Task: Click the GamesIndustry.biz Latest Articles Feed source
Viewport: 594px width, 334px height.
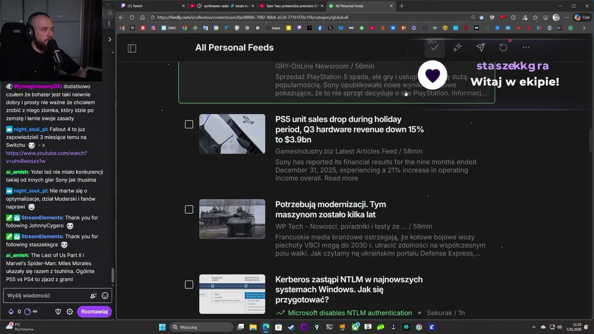Action: pyautogui.click(x=336, y=151)
